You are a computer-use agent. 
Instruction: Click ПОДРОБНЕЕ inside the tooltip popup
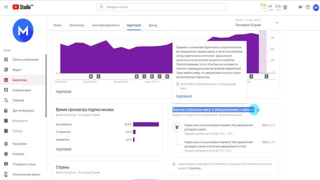click(x=184, y=96)
